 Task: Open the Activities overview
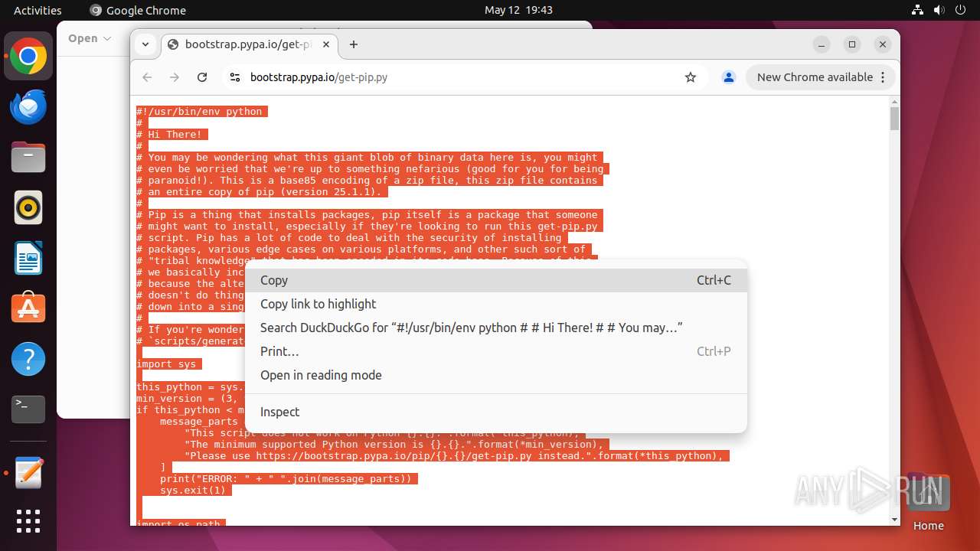pos(38,10)
